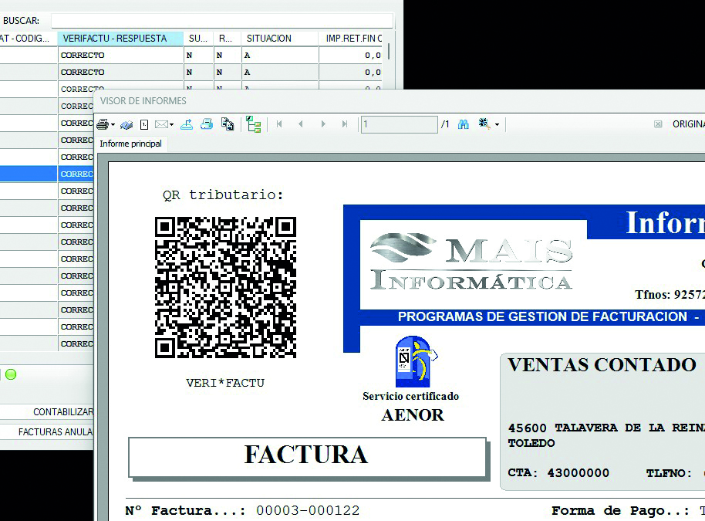The width and height of the screenshot is (705, 521).
Task: Toggle the group tree panel icon
Action: 253,124
